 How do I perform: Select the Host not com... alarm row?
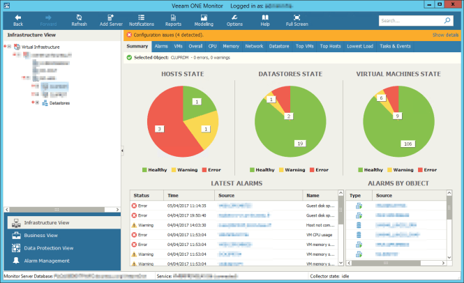point(234,225)
